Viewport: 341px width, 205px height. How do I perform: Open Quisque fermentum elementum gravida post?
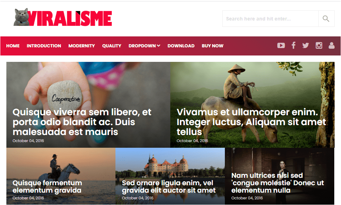tap(47, 187)
